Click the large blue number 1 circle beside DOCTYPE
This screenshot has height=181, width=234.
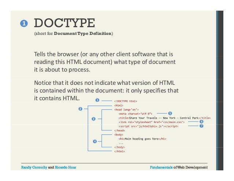[x=24, y=23]
